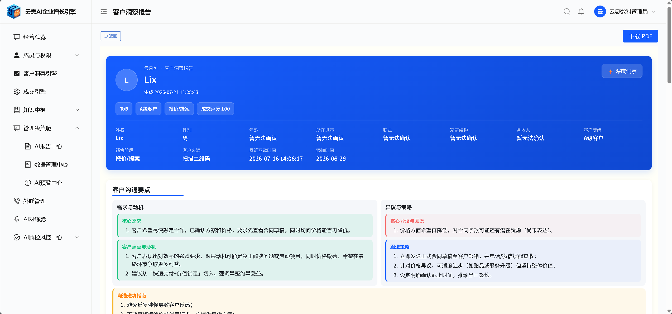Click the 客户痛点与动机 heading
Viewport: 672px width, 314px height.
click(139, 247)
